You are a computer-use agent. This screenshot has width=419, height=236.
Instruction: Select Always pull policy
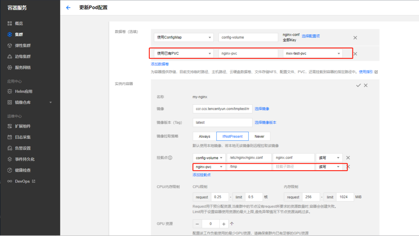205,136
